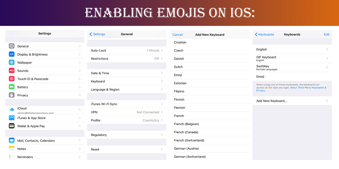Select German (Austria) keyboard

(210, 148)
